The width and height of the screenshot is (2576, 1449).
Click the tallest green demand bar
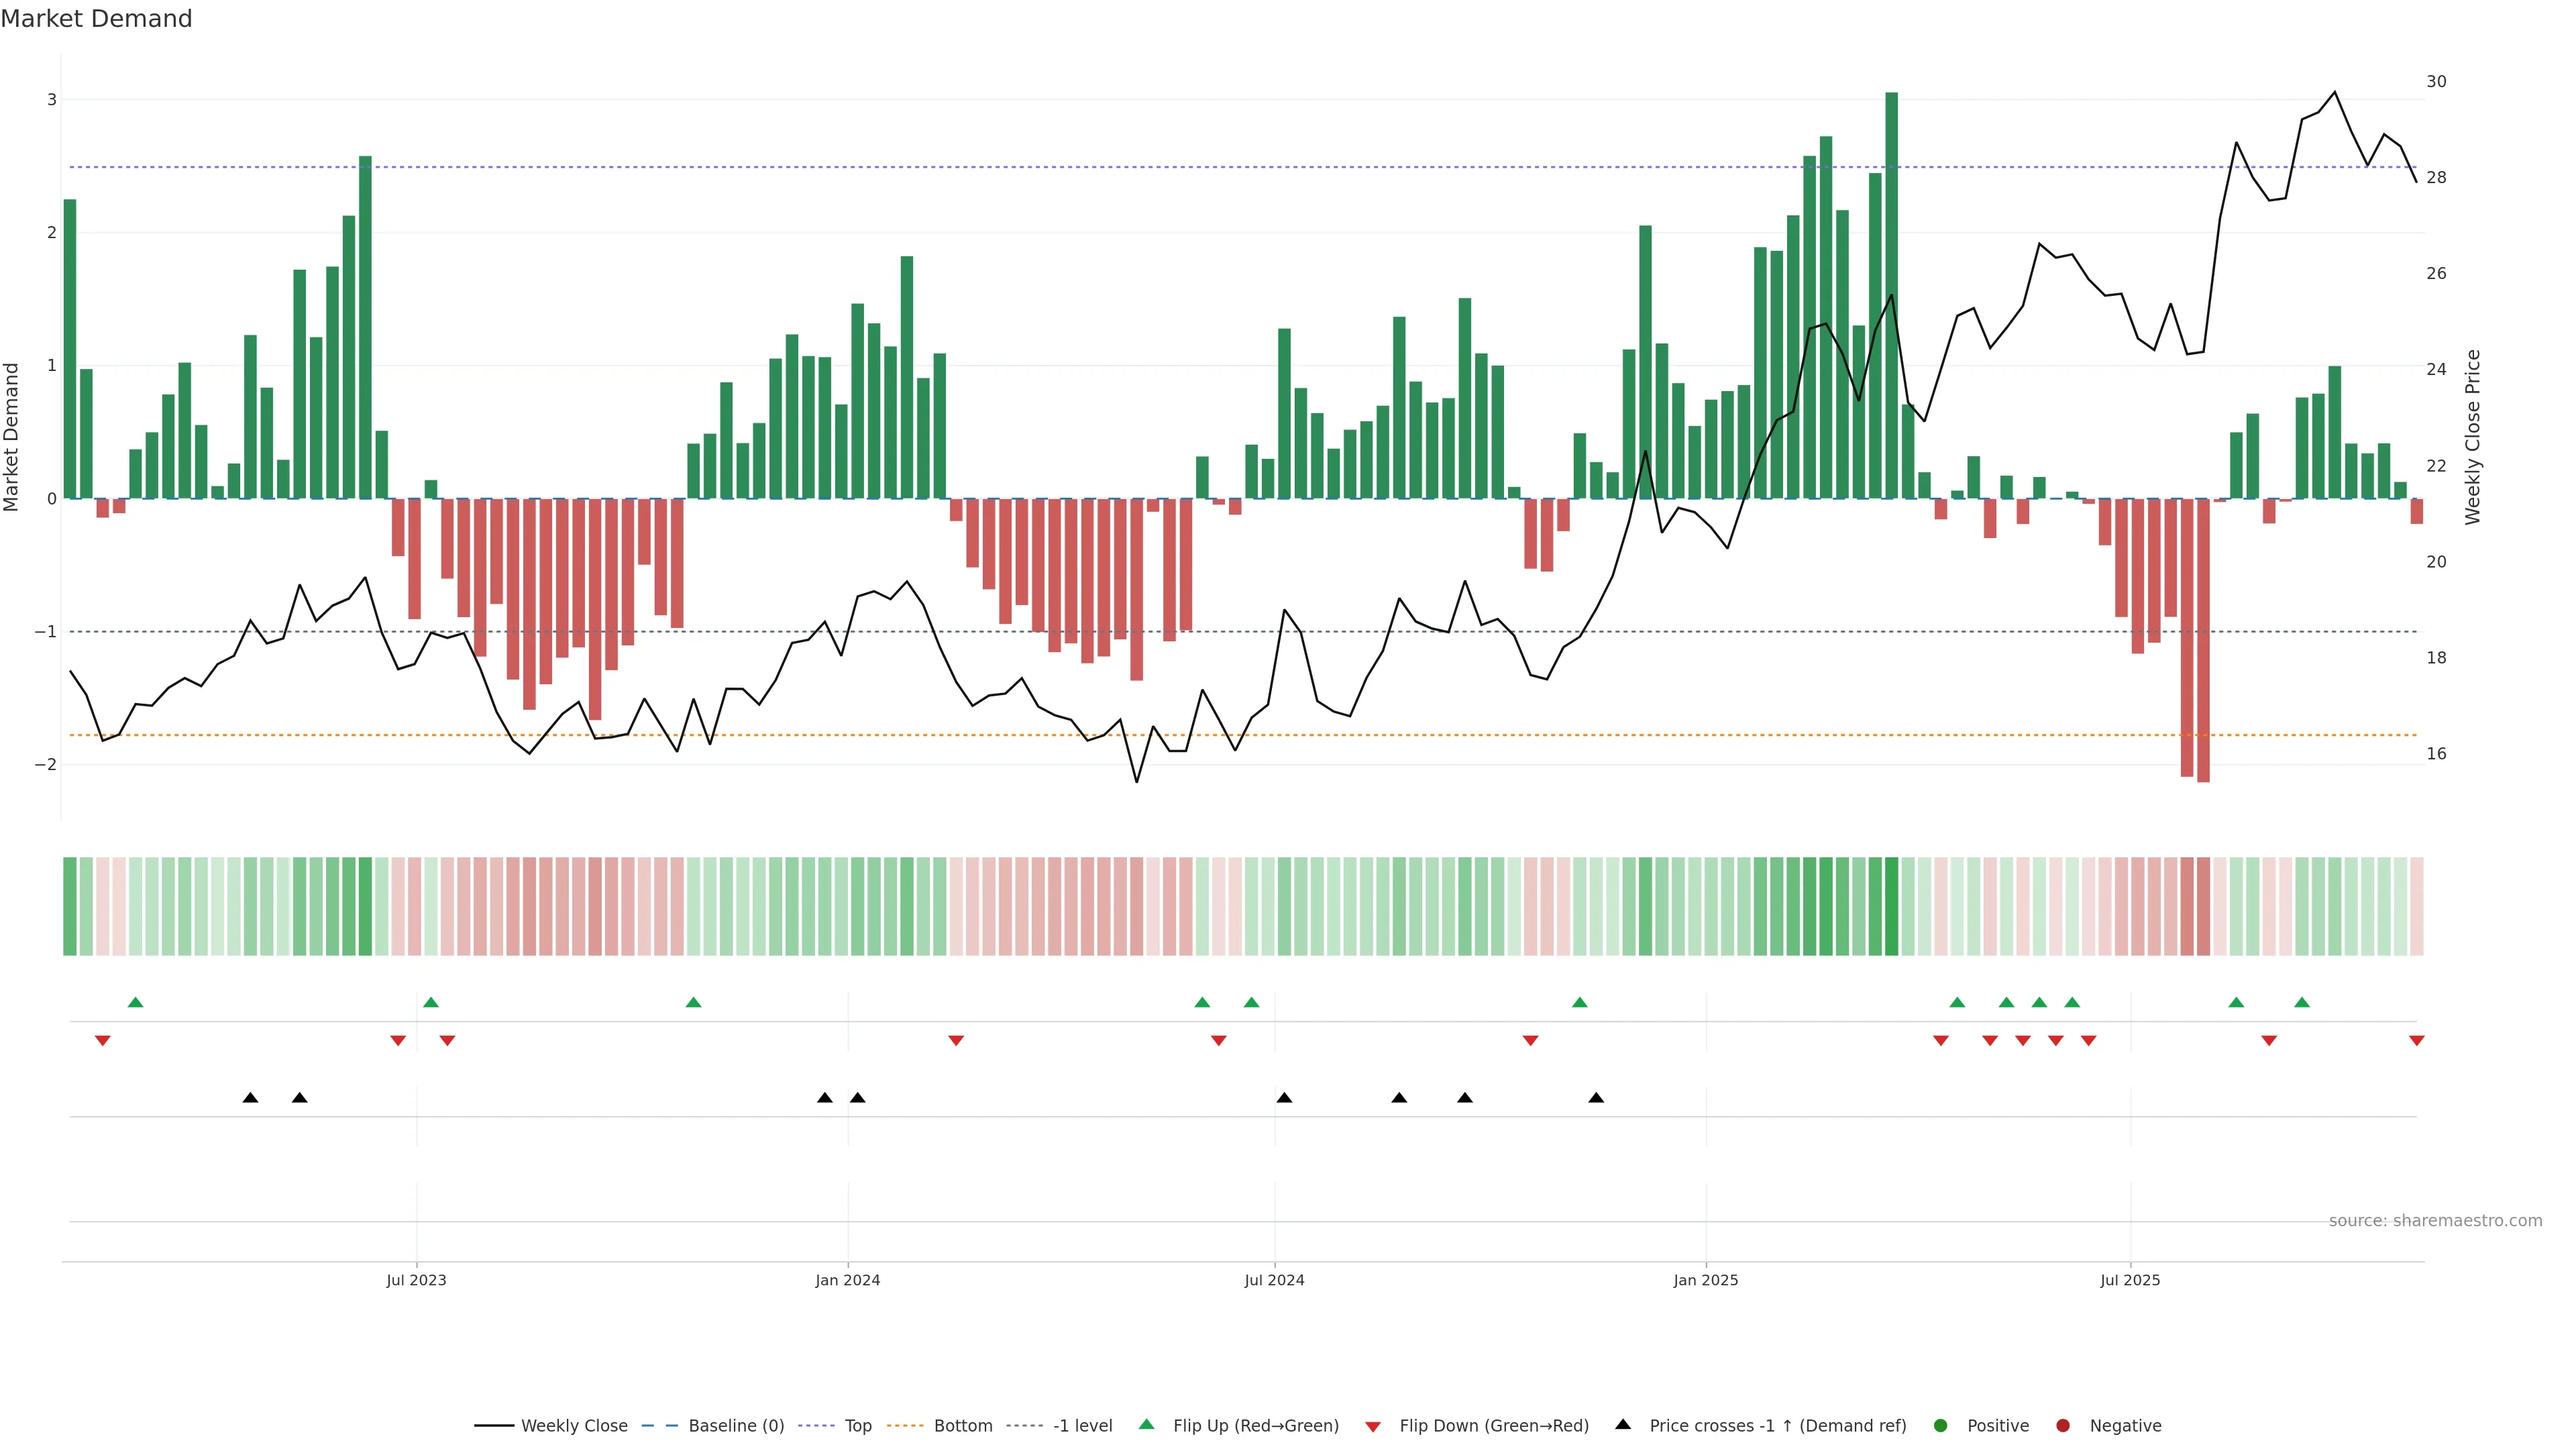coord(1891,295)
